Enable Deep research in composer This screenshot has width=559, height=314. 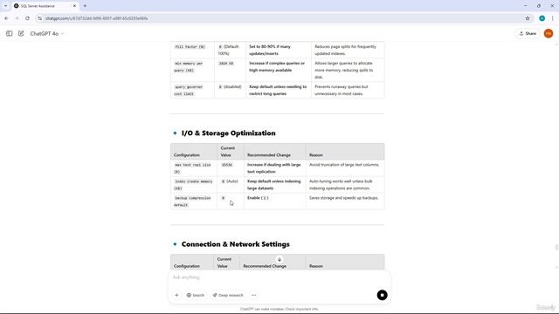[228, 295]
